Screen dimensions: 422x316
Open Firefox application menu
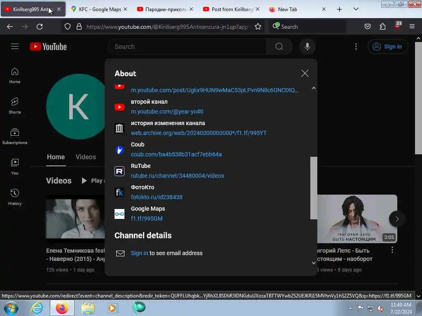(412, 27)
